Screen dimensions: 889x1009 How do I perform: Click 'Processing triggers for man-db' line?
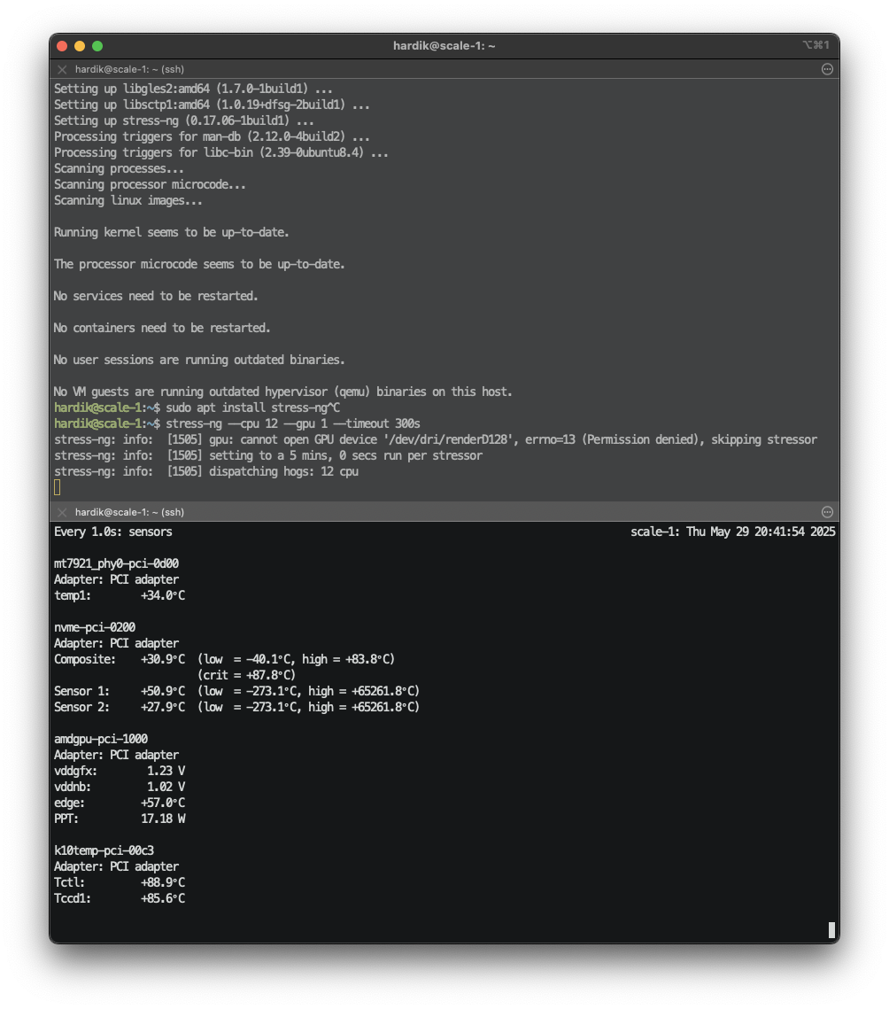[x=213, y=136]
